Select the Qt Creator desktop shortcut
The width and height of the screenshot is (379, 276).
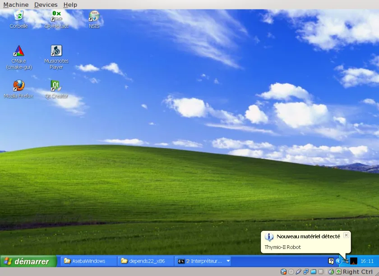(56, 89)
